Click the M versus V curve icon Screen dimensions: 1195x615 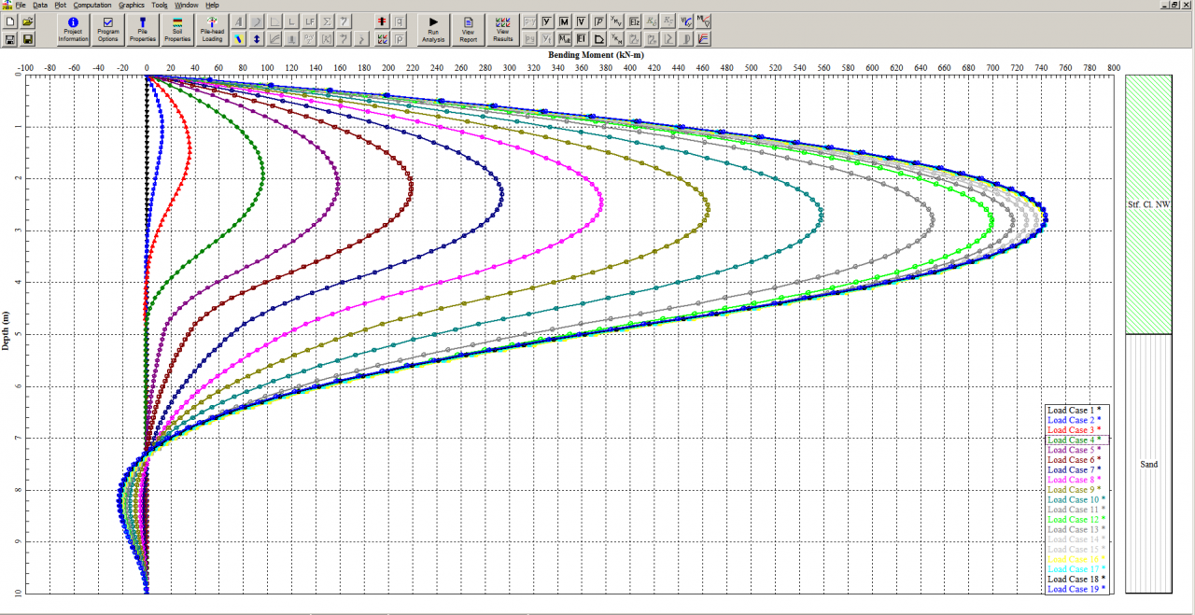(x=703, y=21)
